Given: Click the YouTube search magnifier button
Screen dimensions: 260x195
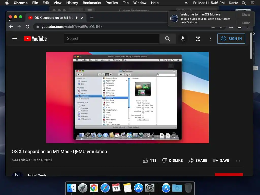Looking at the screenshot, I should click(x=168, y=39).
